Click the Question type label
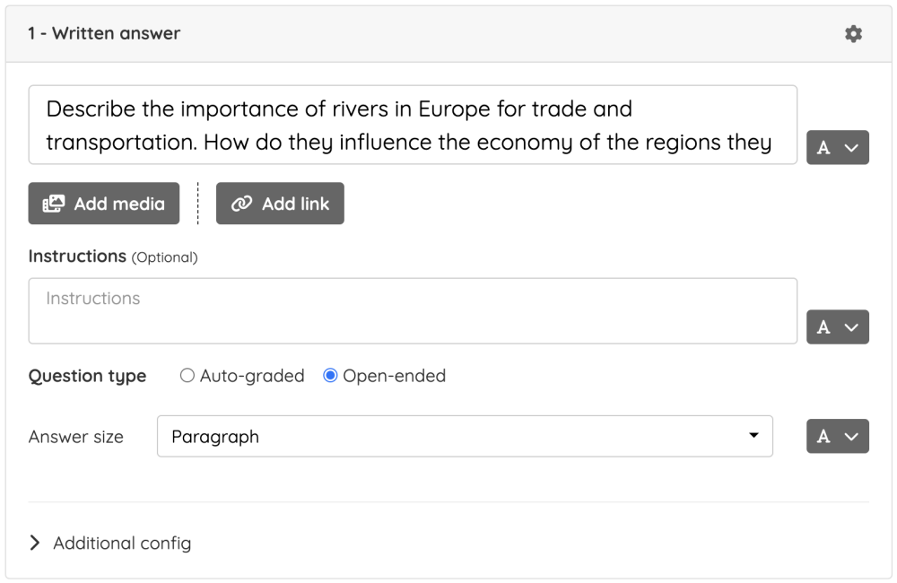This screenshot has width=897, height=583. coord(86,376)
